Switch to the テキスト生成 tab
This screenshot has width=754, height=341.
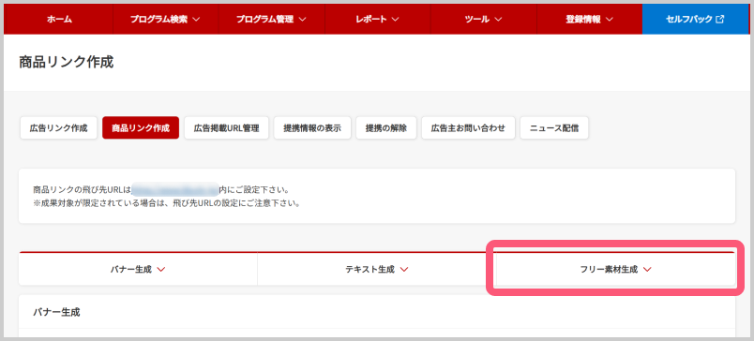point(376,270)
